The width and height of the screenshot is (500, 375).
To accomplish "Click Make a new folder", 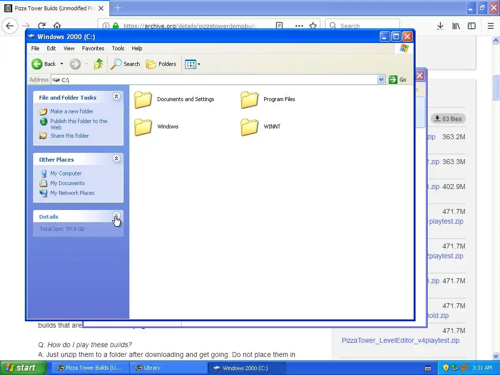I will [x=72, y=111].
